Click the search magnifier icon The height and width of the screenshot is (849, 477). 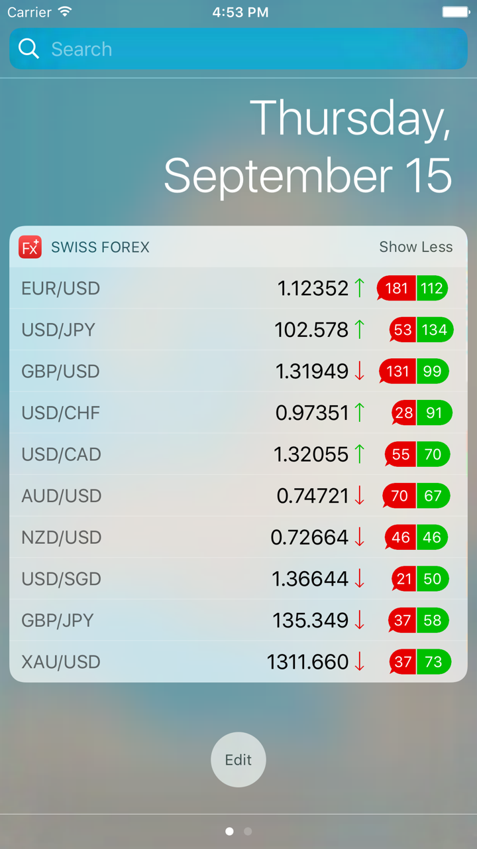pyautogui.click(x=28, y=48)
